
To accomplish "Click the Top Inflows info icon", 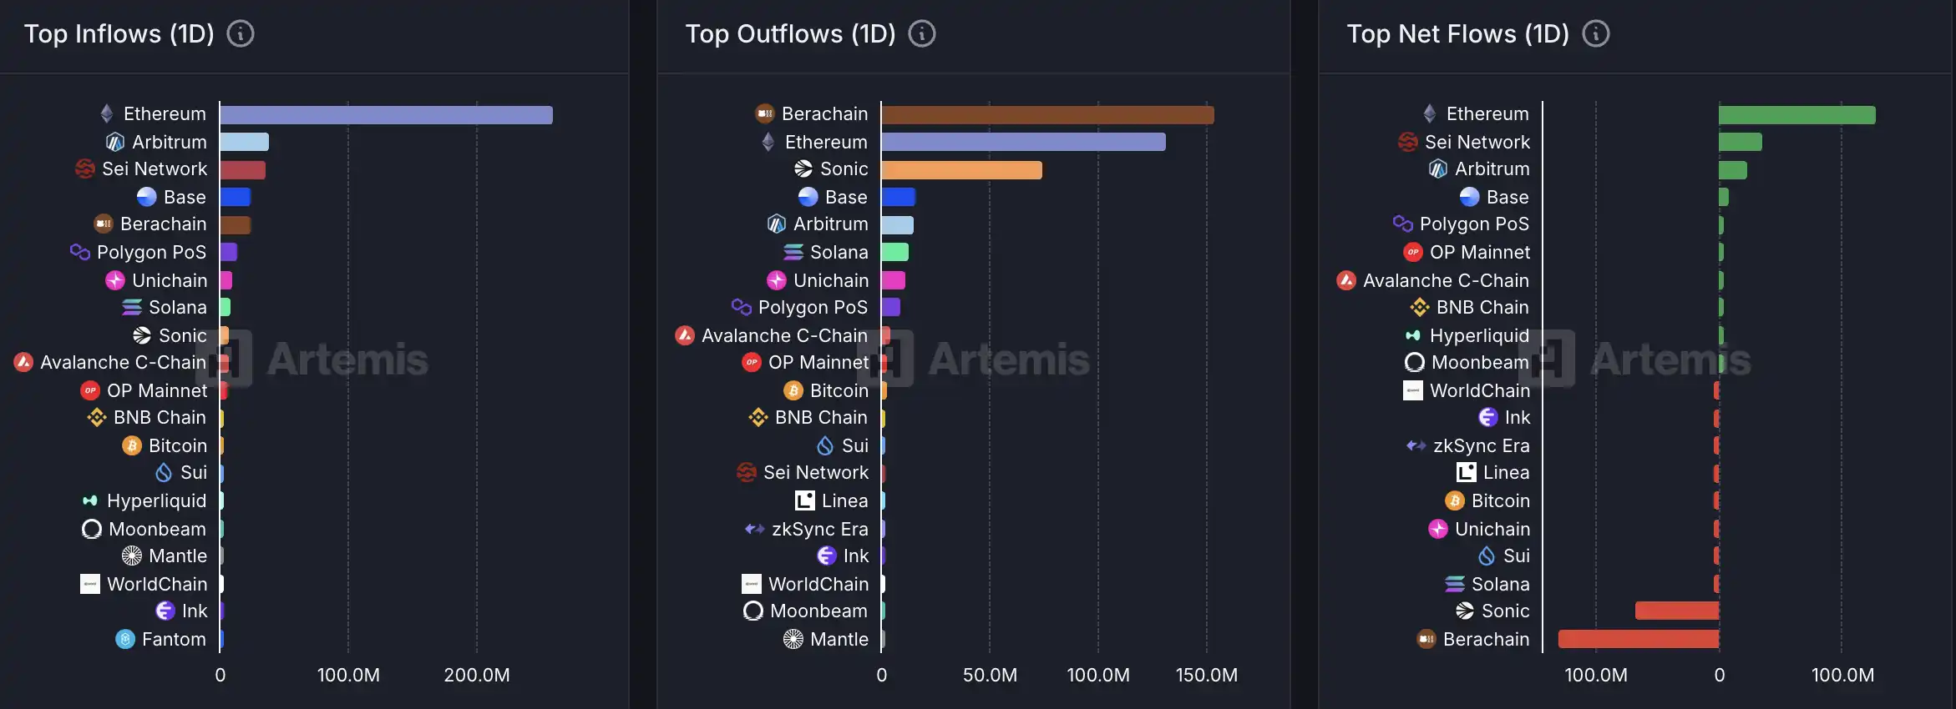I will click(x=241, y=34).
